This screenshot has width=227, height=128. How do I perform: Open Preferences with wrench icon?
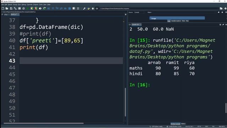coord(84,9)
